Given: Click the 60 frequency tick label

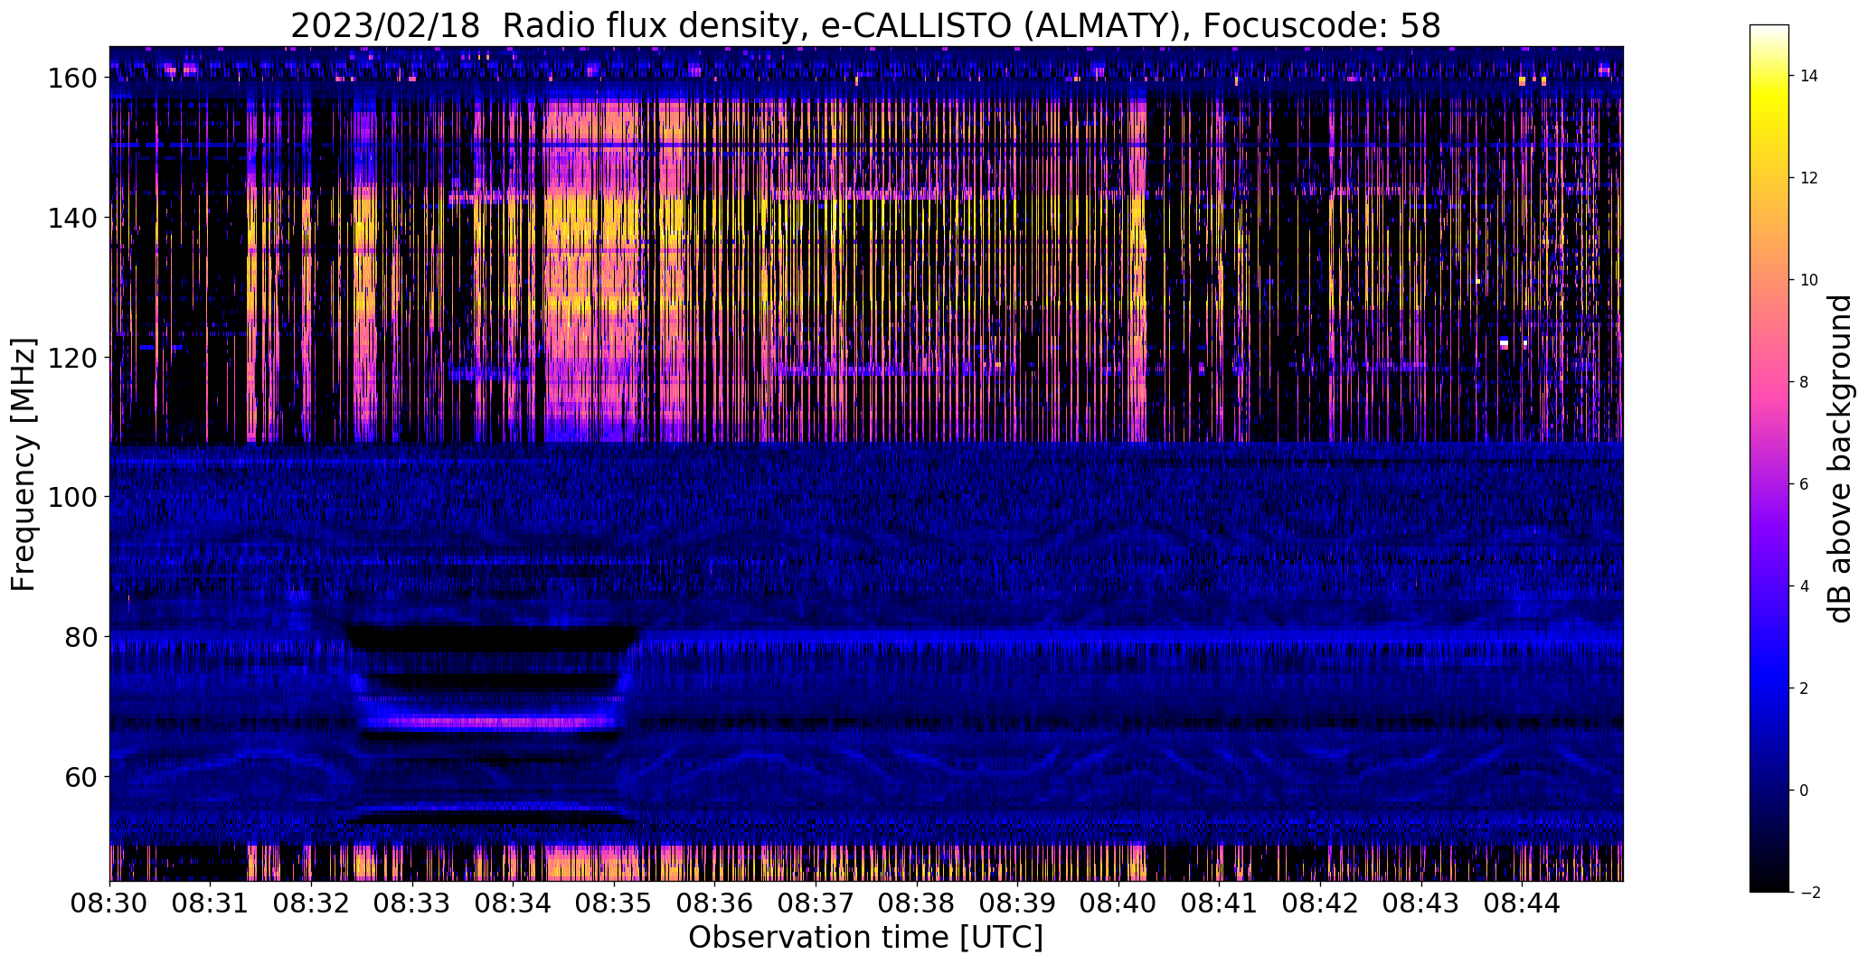Looking at the screenshot, I should tap(80, 776).
